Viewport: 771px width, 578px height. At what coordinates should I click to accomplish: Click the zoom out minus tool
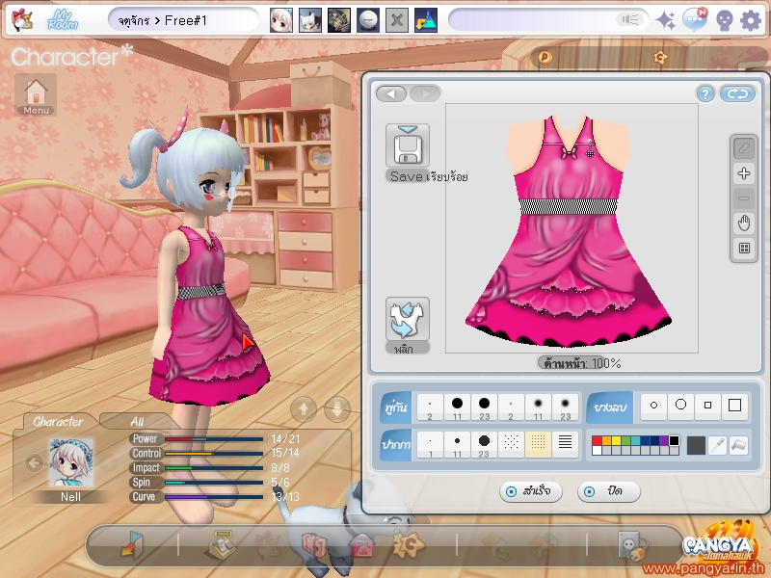(x=744, y=198)
